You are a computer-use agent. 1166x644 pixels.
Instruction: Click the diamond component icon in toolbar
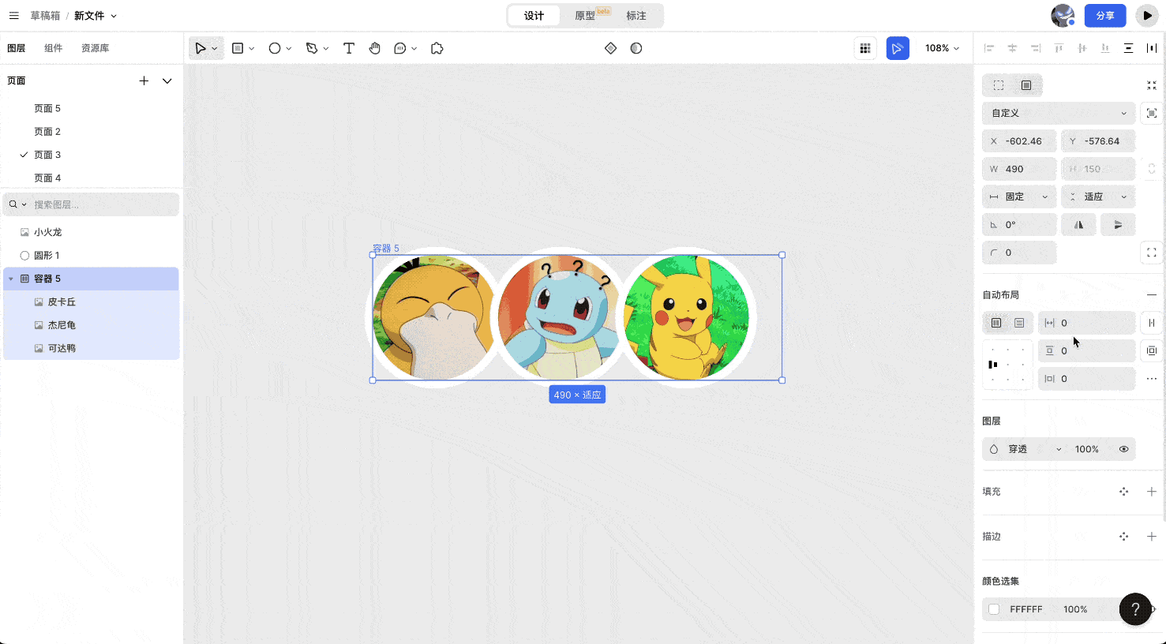click(x=610, y=48)
